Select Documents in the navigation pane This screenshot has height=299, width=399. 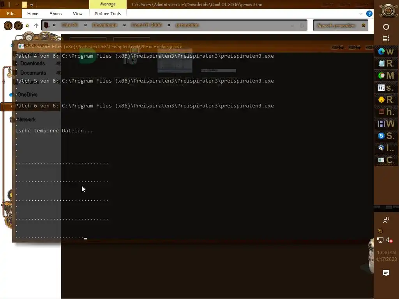point(33,73)
